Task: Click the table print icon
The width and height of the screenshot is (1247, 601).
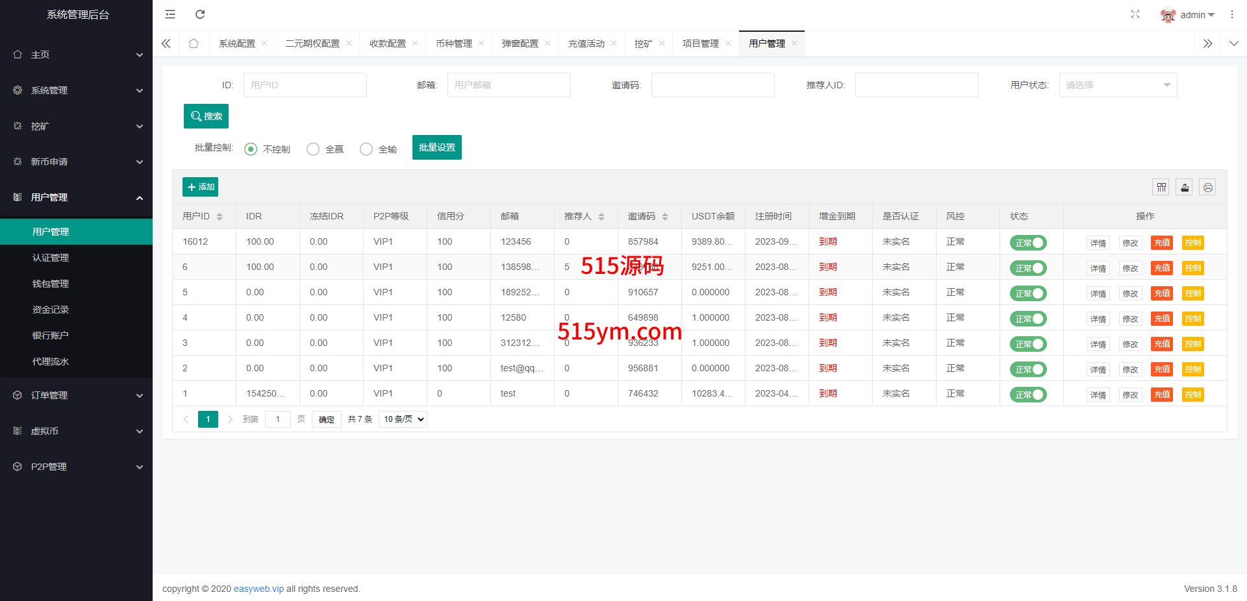Action: pyautogui.click(x=1207, y=188)
